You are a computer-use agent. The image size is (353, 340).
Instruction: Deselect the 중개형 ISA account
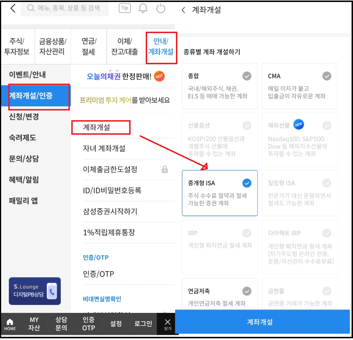[246, 183]
